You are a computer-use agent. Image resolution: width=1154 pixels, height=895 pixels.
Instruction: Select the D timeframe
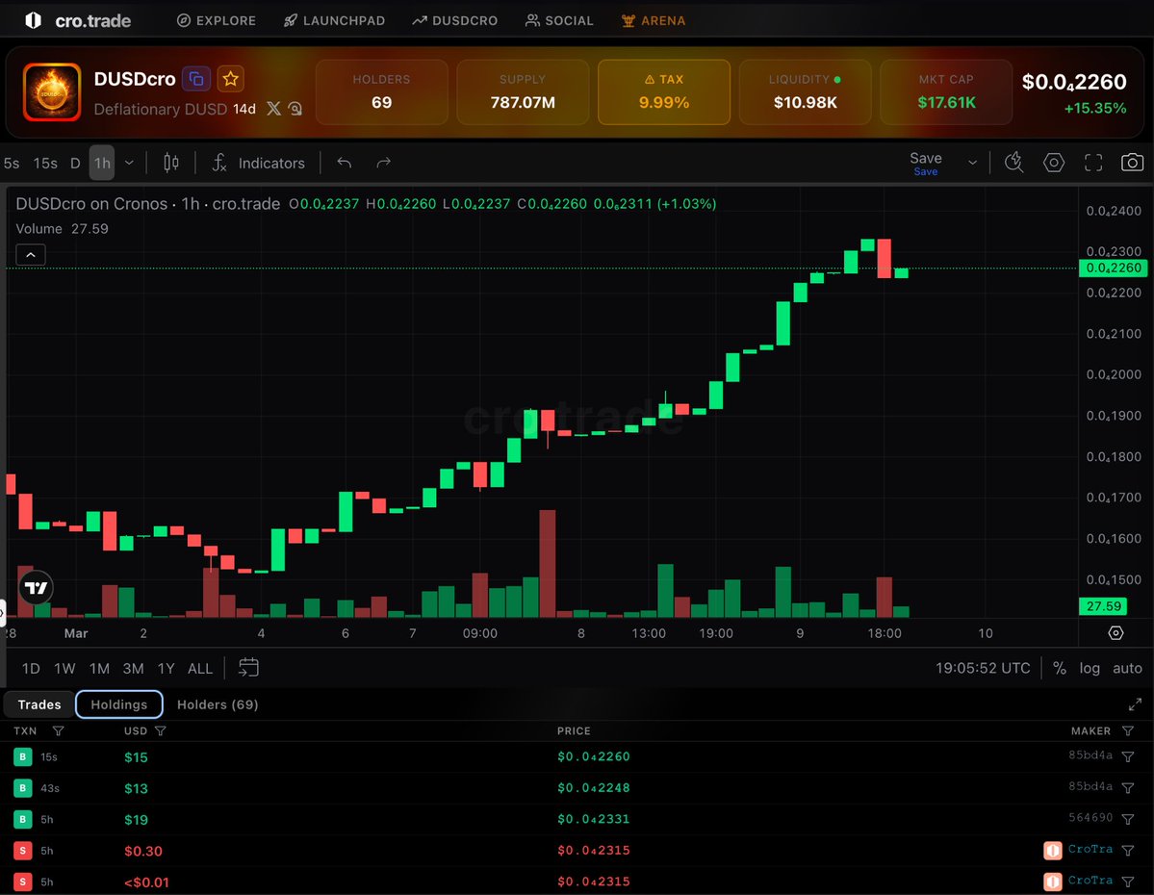tap(75, 163)
